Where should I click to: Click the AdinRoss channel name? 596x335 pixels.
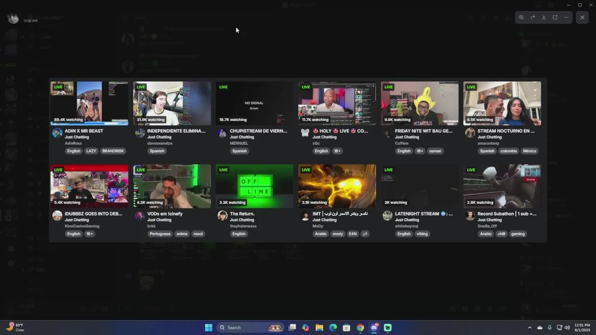pos(73,143)
